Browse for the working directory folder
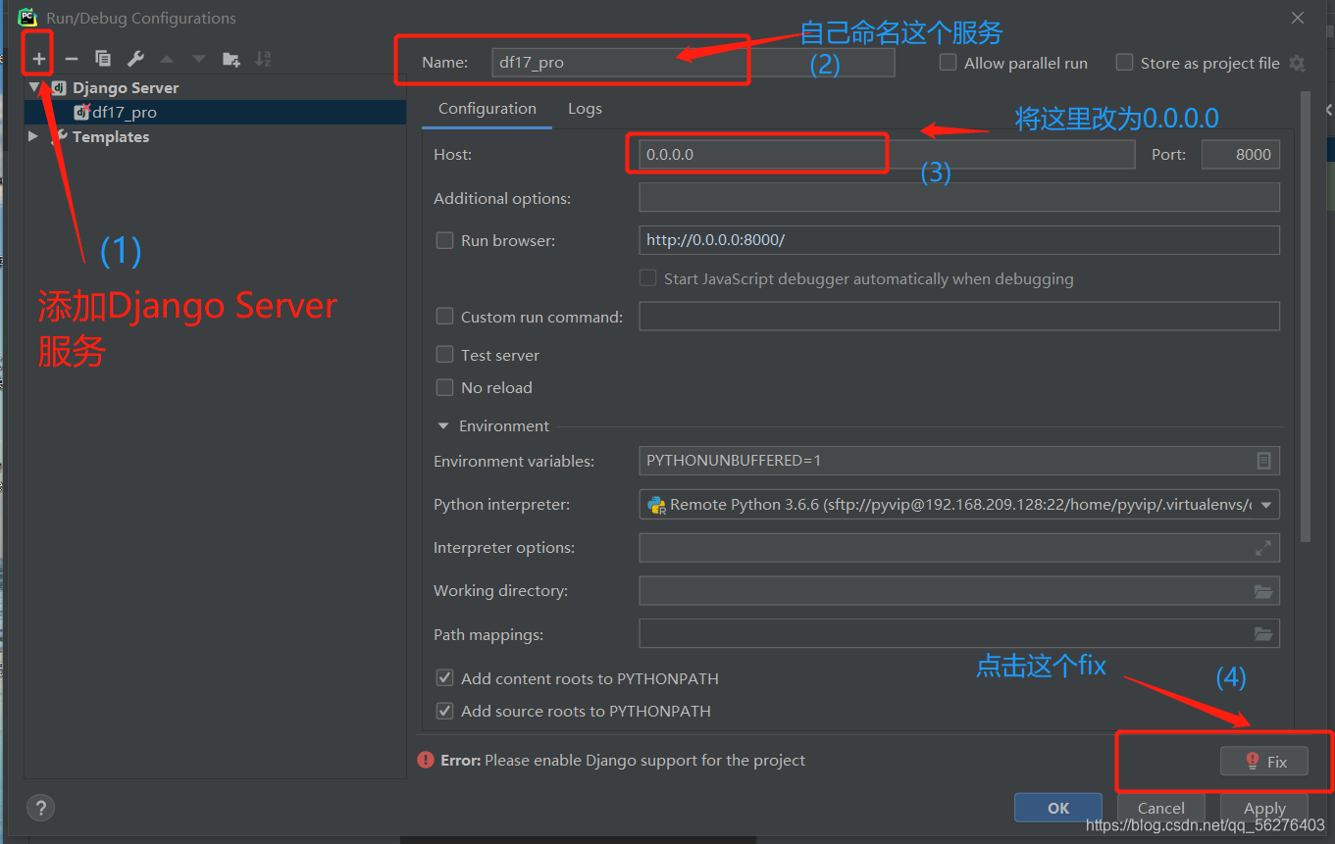The width and height of the screenshot is (1335, 844). tap(1263, 591)
